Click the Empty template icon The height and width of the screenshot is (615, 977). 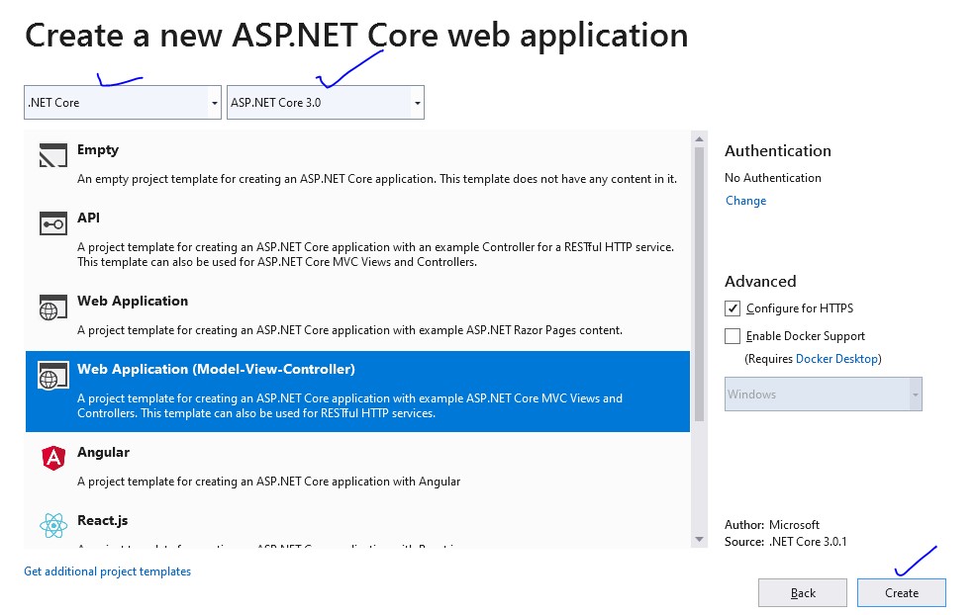(x=53, y=157)
